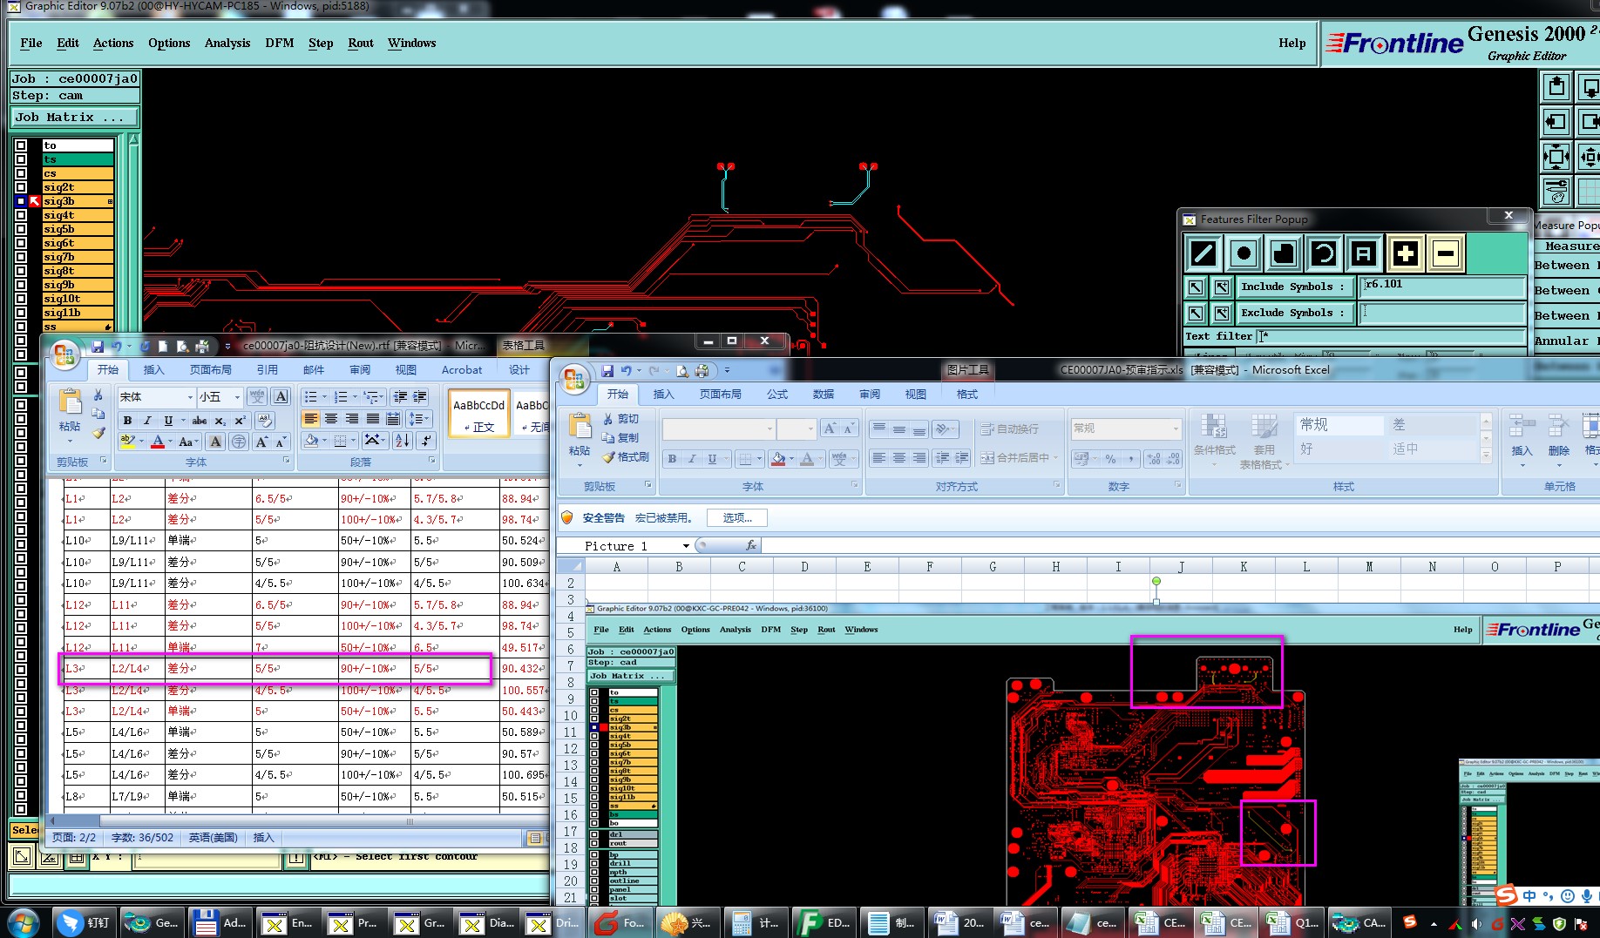The width and height of the screenshot is (1600, 938).
Task: Click the Text filter input field
Action: (x=1391, y=336)
